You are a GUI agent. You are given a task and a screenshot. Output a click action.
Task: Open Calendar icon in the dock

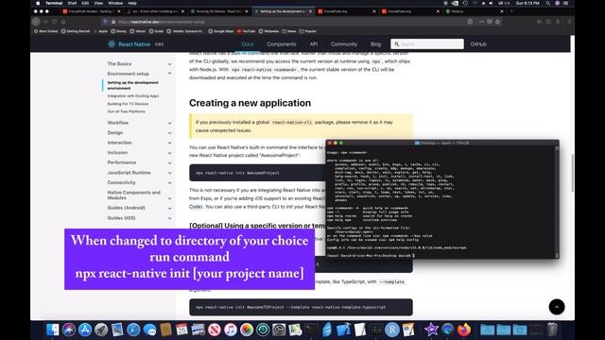(x=181, y=330)
